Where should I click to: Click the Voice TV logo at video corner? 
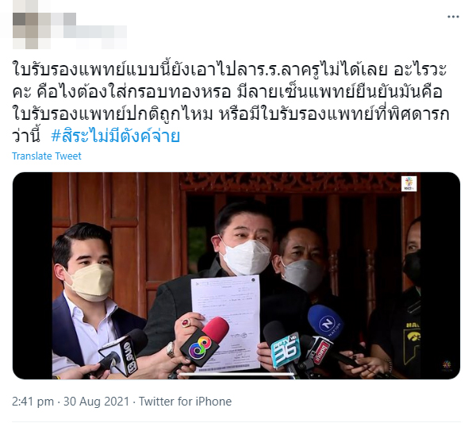[409, 183]
